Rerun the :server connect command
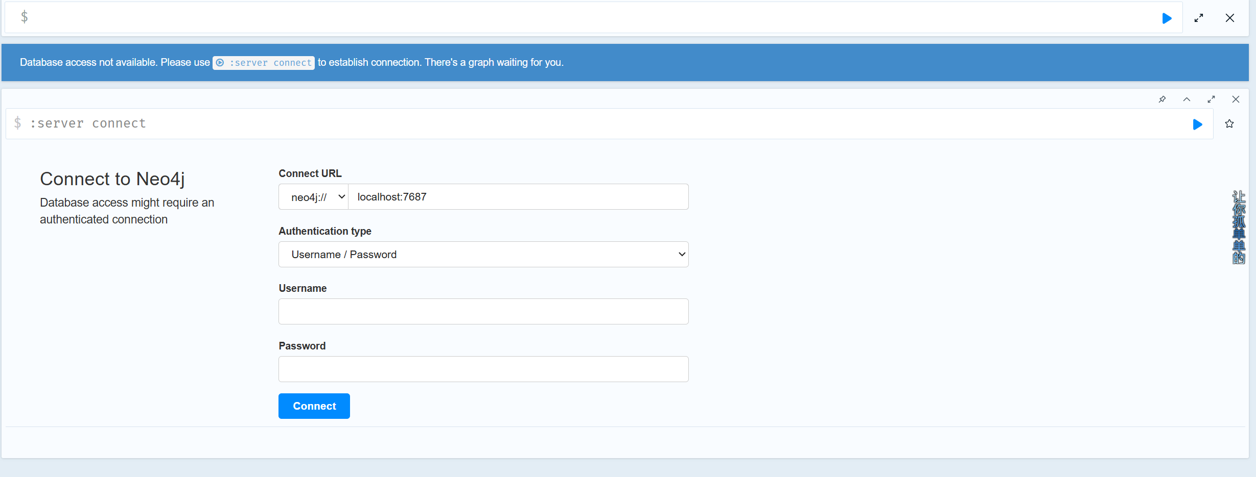 click(x=1197, y=124)
